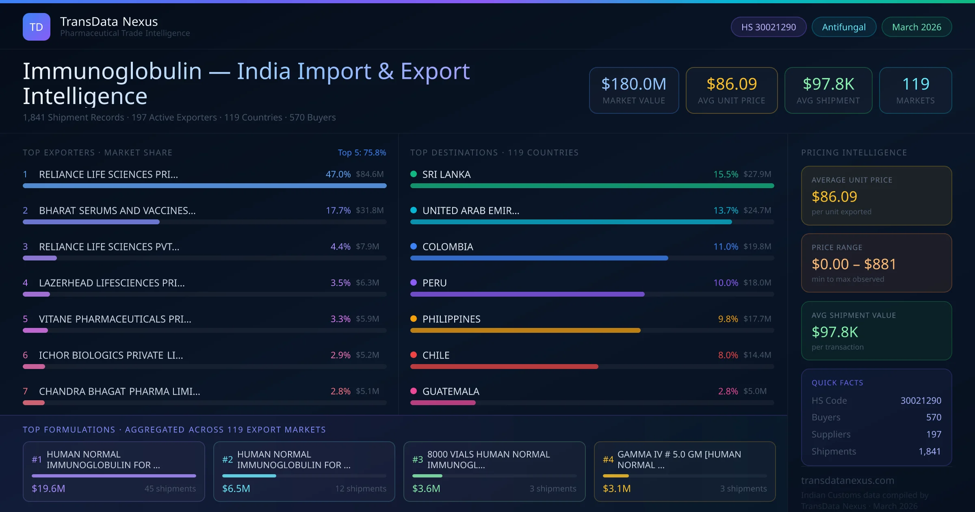Select the Philippines destination dot
The width and height of the screenshot is (975, 512).
click(x=413, y=318)
